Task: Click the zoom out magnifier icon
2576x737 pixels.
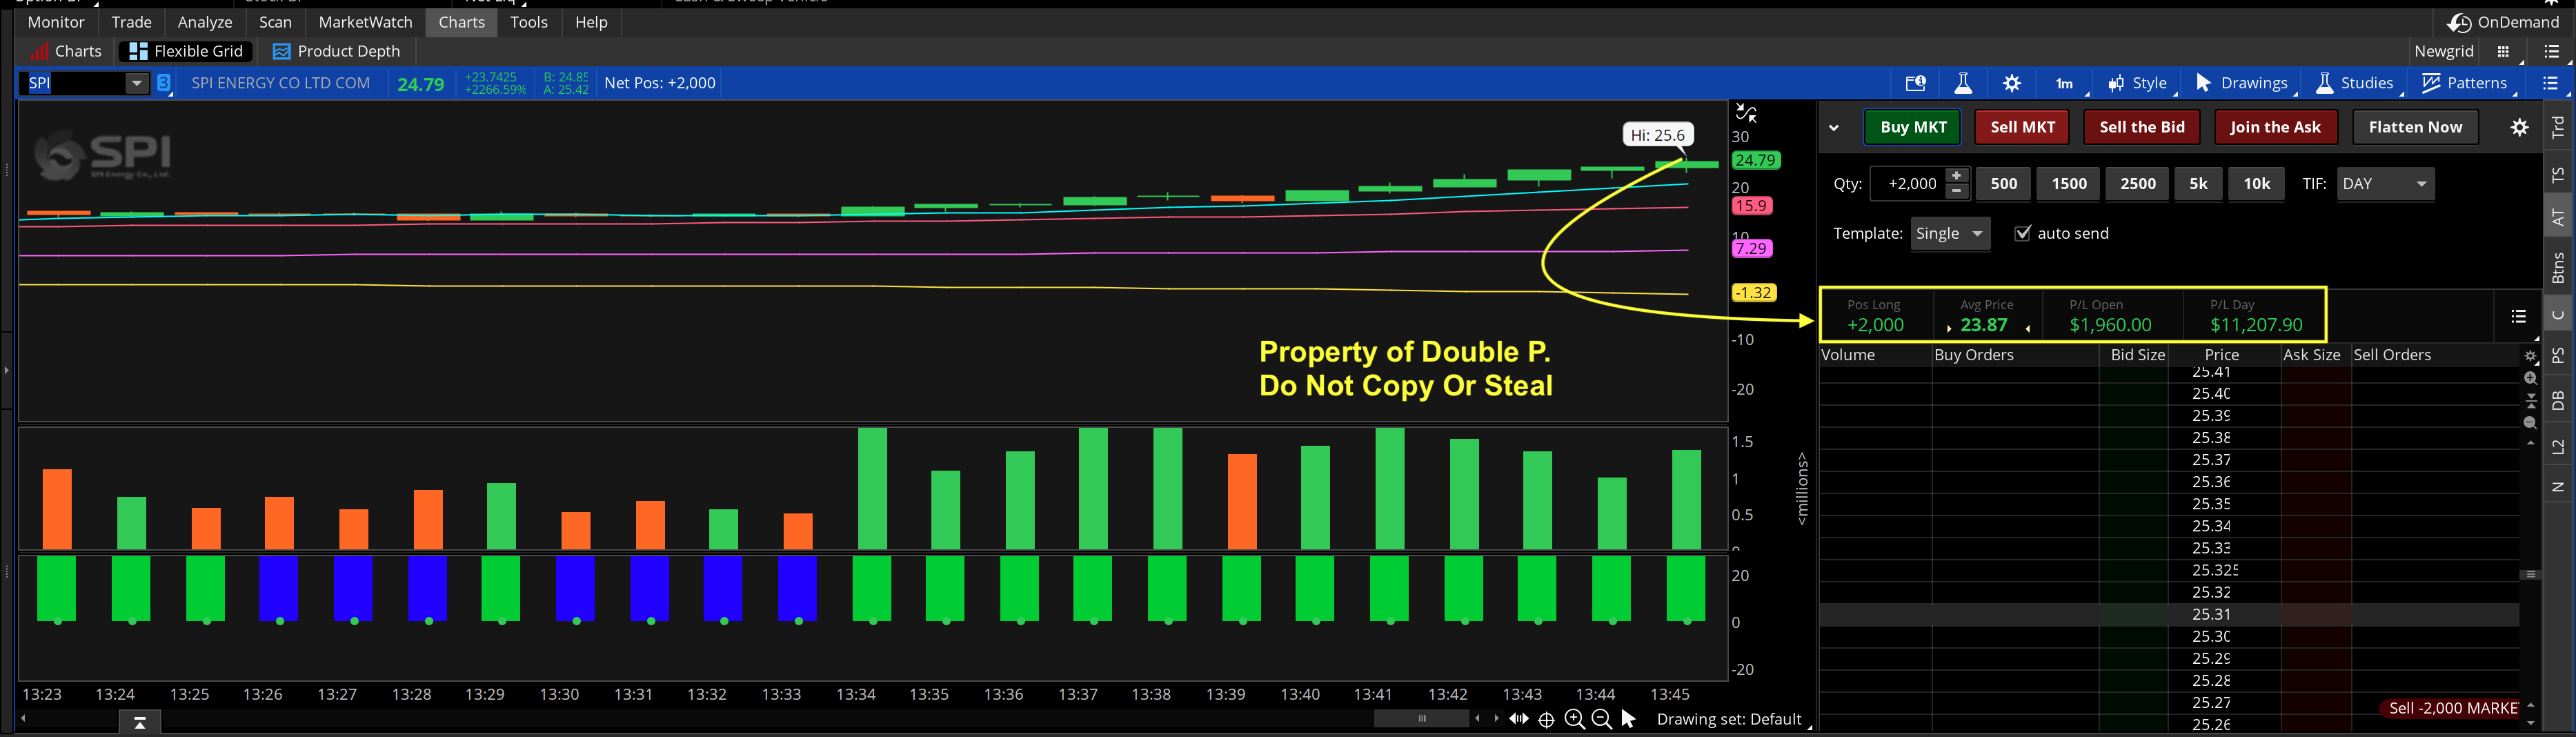Action: pos(1601,719)
